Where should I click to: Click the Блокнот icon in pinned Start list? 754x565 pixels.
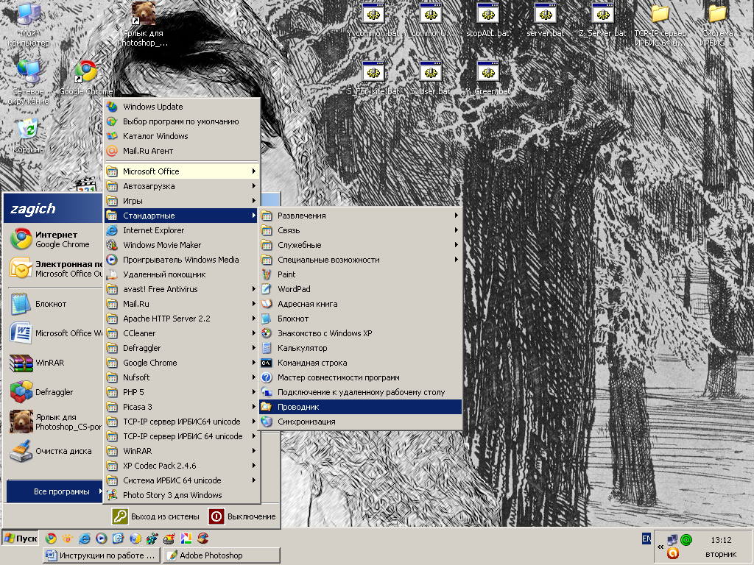[x=21, y=304]
